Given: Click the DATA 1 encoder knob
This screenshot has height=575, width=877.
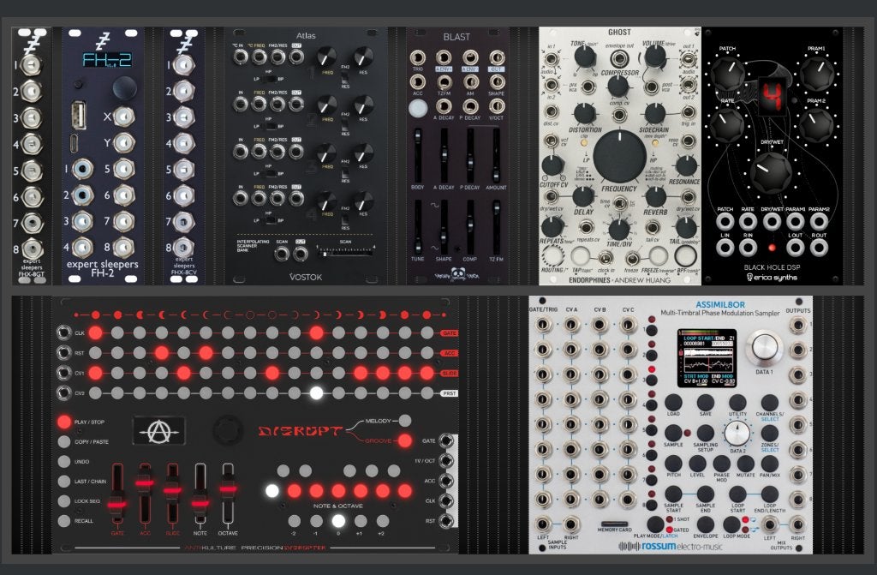Looking at the screenshot, I should pyautogui.click(x=765, y=346).
